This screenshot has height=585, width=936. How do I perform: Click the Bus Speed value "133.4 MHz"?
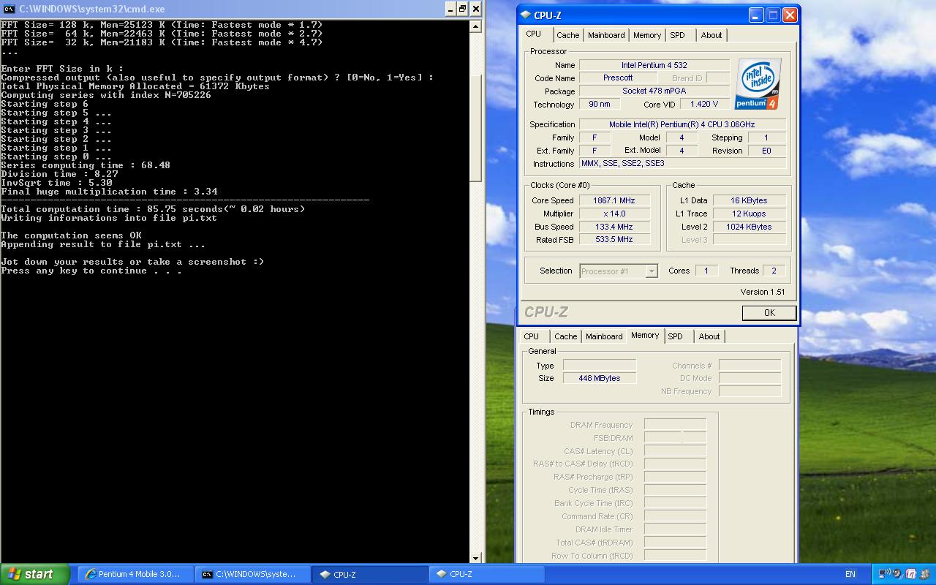tap(614, 227)
